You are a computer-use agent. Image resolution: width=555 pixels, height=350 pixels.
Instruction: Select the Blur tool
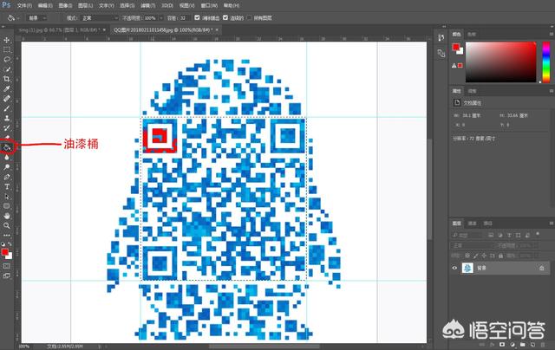pos(7,158)
